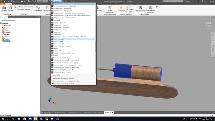
Task: Click the Пурпурный color swatch
Action: point(52,32)
